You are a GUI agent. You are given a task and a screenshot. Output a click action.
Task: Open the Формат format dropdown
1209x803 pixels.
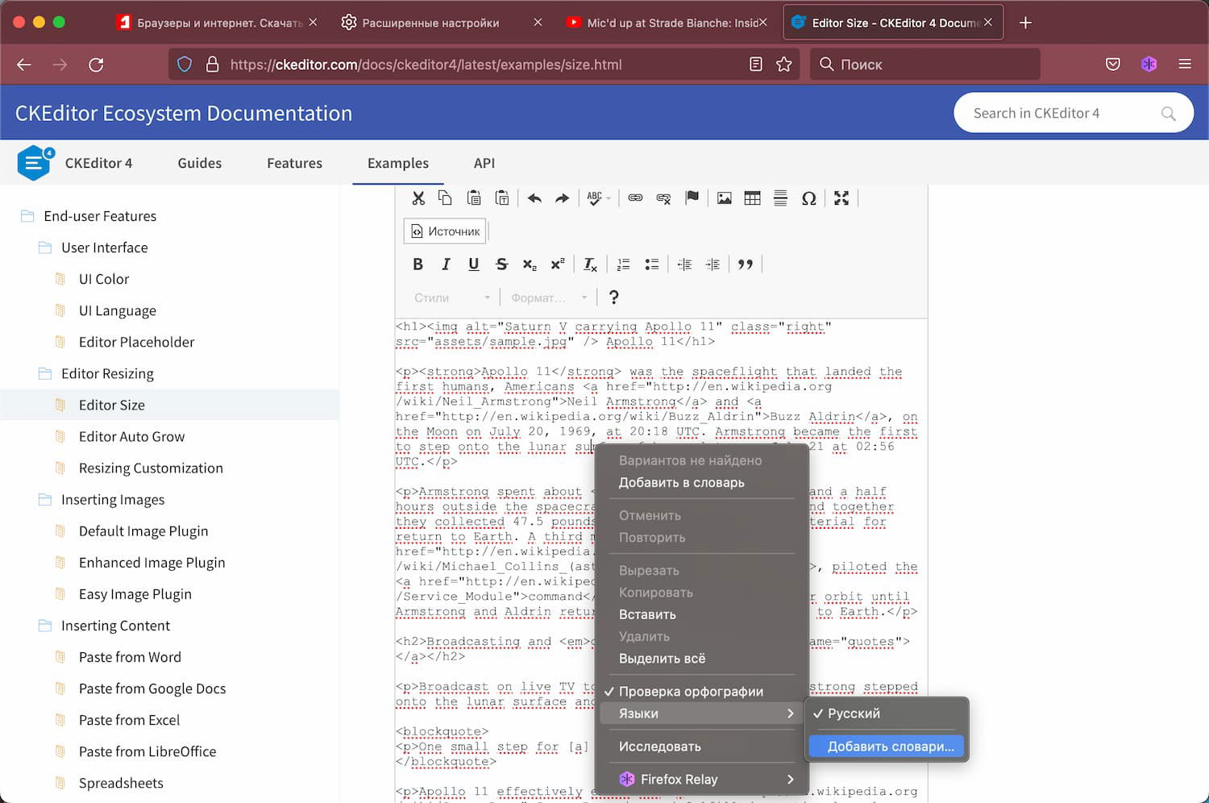[x=549, y=297]
